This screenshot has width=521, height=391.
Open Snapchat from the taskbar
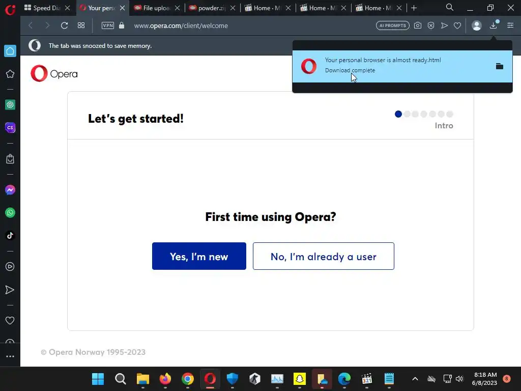[x=299, y=379]
